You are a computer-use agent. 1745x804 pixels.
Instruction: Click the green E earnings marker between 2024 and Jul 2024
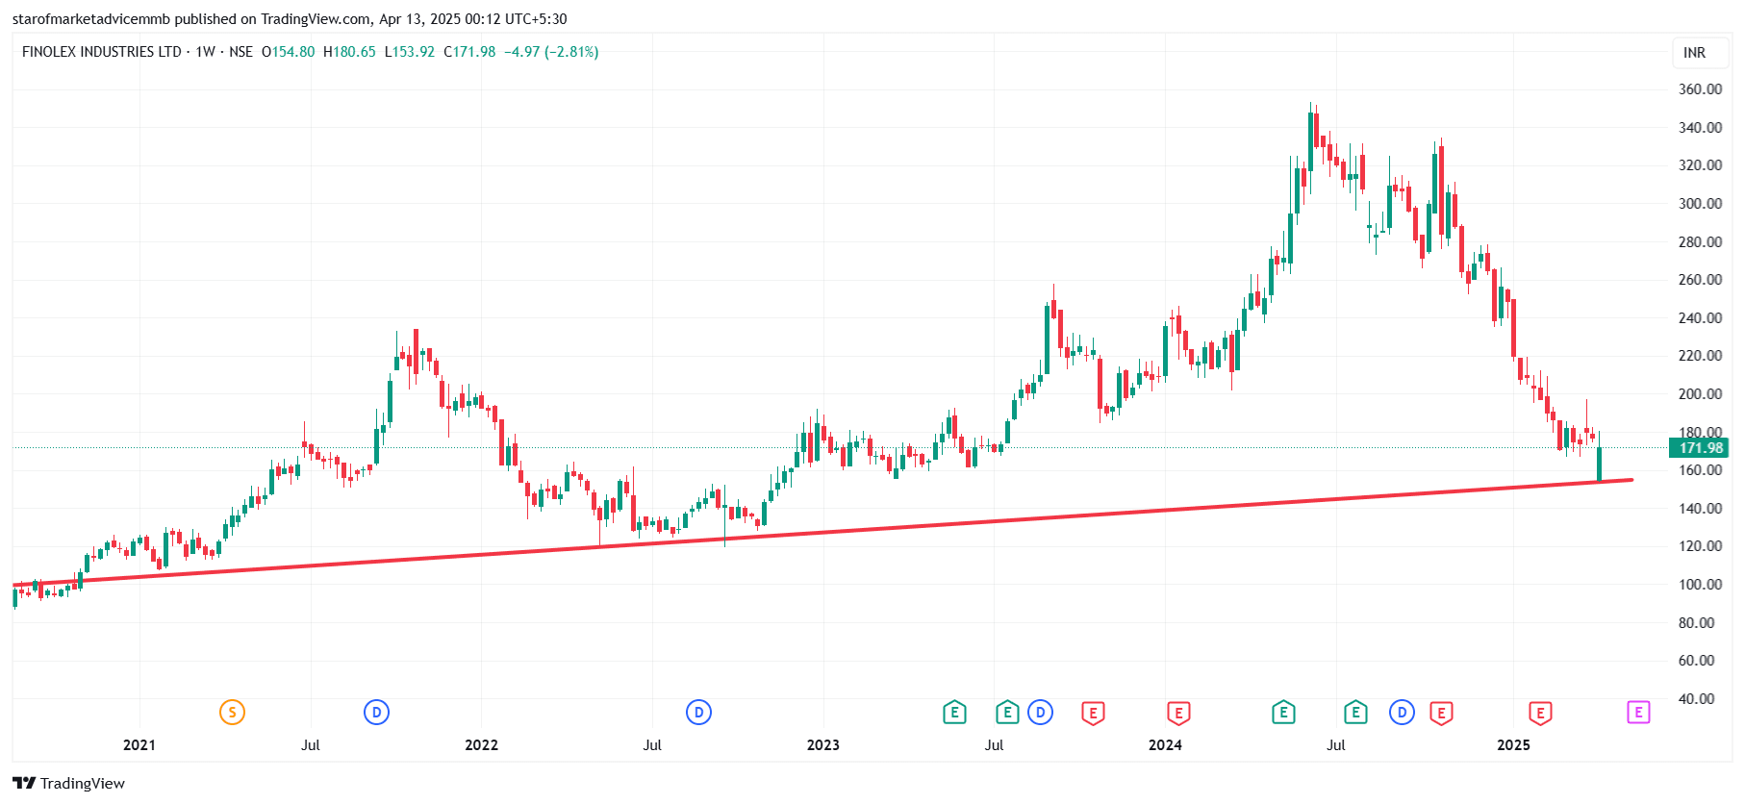pos(1283,713)
